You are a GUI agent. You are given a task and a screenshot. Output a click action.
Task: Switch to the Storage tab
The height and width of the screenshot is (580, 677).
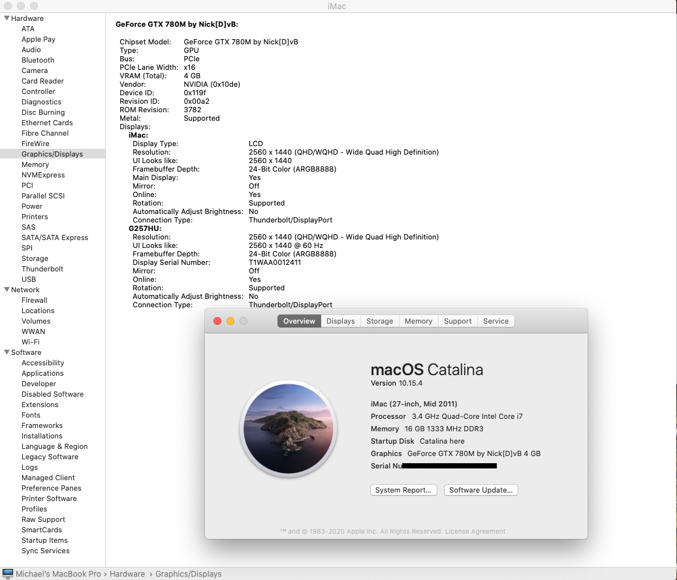pyautogui.click(x=379, y=321)
